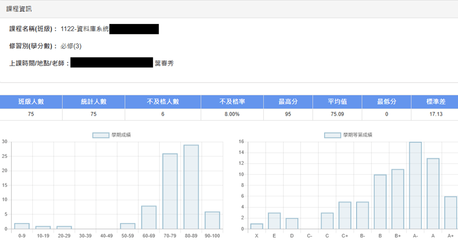
Task: Select the B- grade bar
Action: (x=362, y=215)
